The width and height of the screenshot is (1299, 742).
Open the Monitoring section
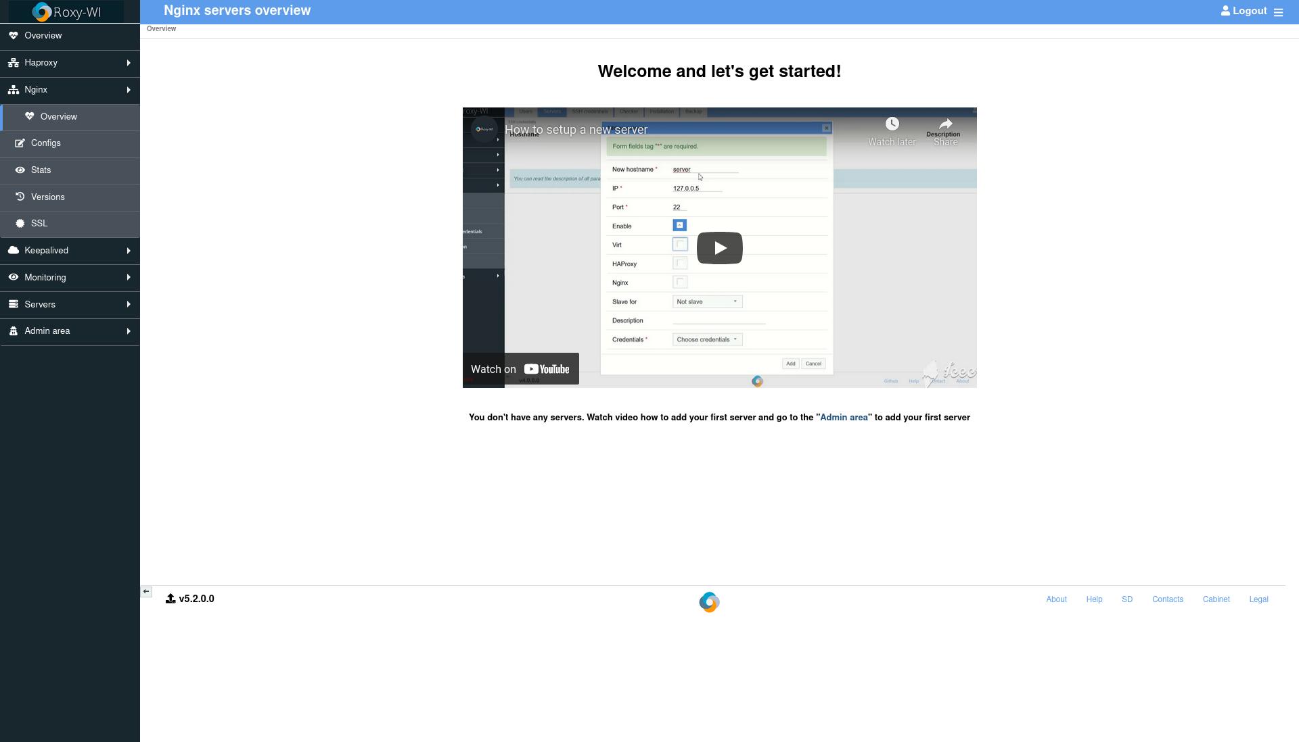[70, 278]
